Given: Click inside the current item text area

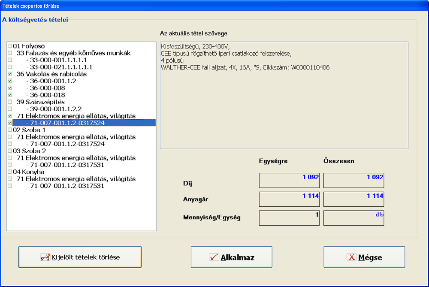Looking at the screenshot, I should click(284, 95).
